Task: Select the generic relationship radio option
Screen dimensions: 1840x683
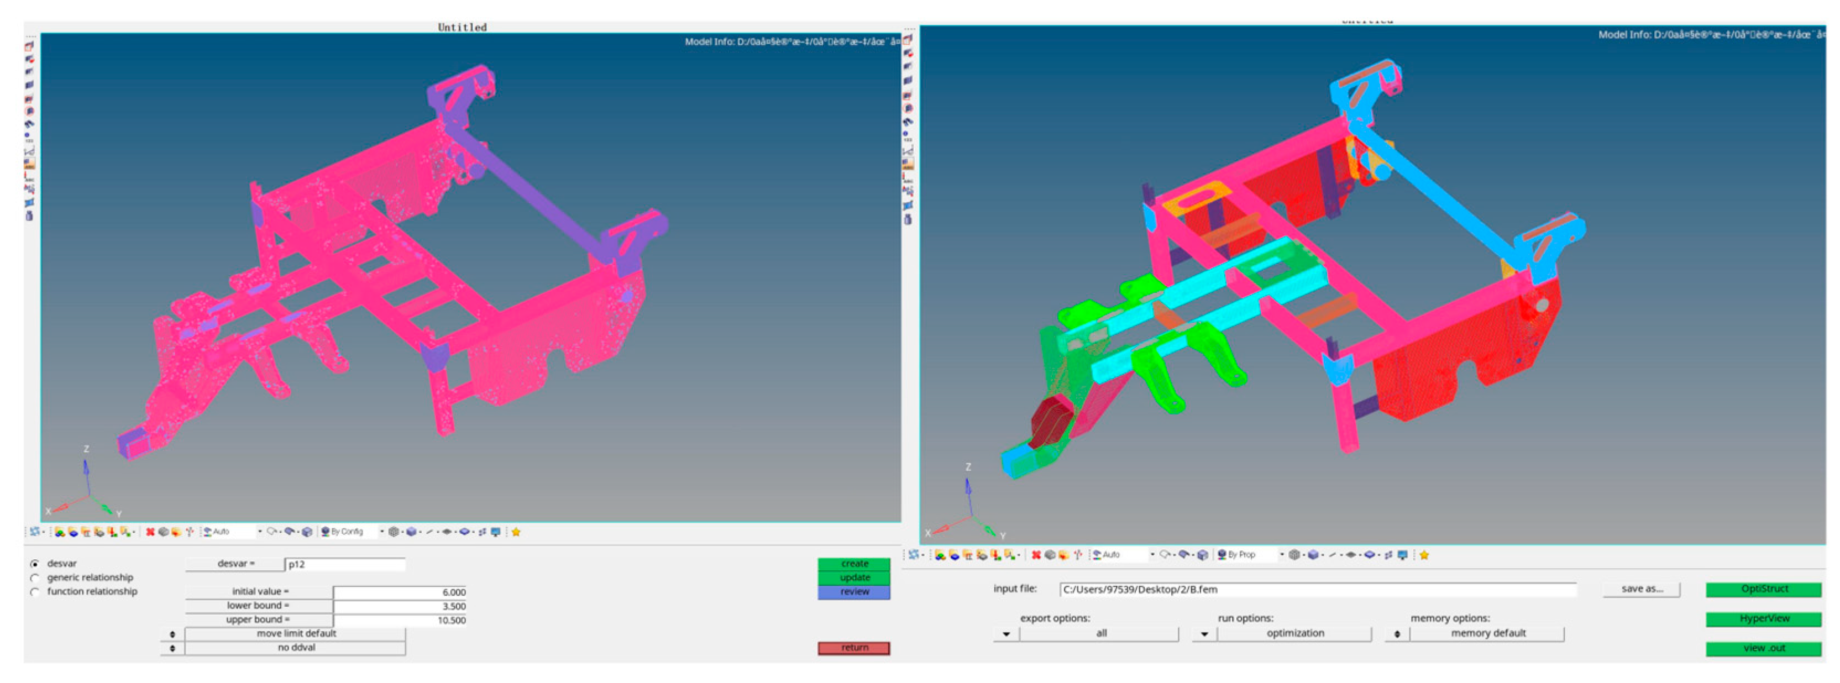Action: point(34,578)
